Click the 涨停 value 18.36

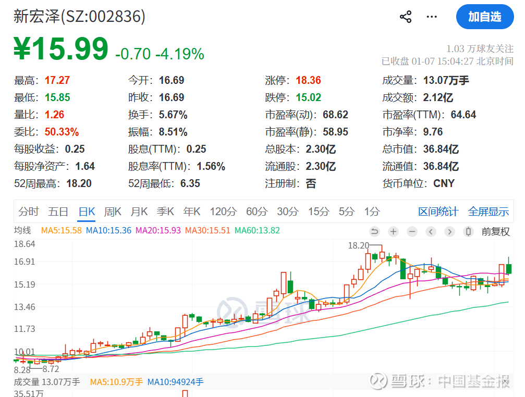[308, 80]
